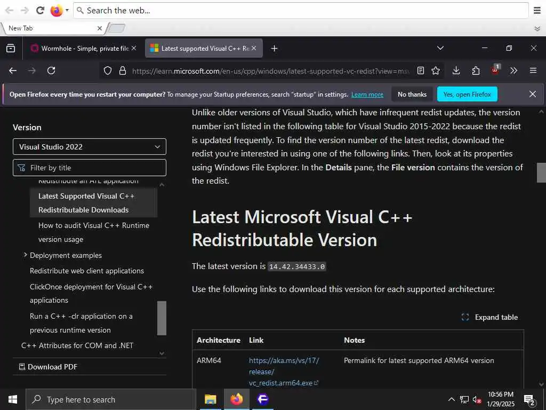Expand the outer tab bar overflow chevron
This screenshot has height=410, width=546.
pyautogui.click(x=537, y=29)
